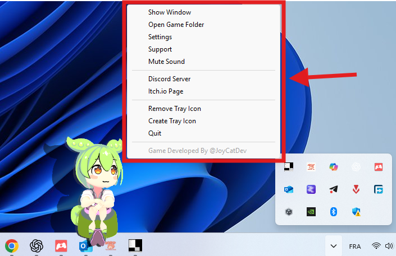Open the NVIDIA tray icon
This screenshot has width=396, height=256.
click(311, 212)
